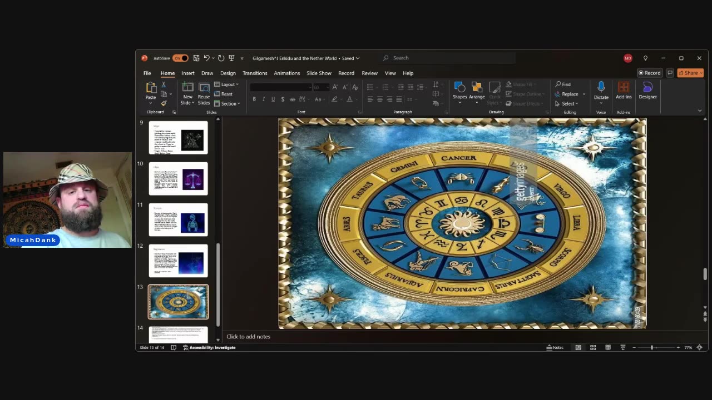Image resolution: width=712 pixels, height=400 pixels.
Task: Click the font name combo box
Action: [280, 87]
